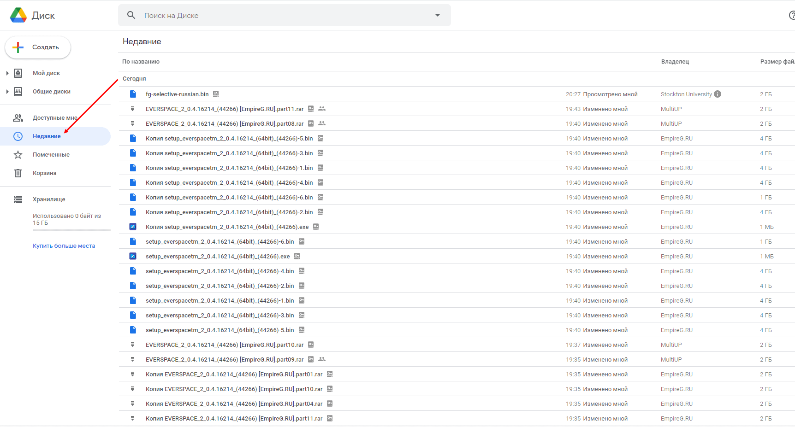This screenshot has height=427, width=795.
Task: Click the Trash (Корзина) bin icon
Action: point(18,173)
